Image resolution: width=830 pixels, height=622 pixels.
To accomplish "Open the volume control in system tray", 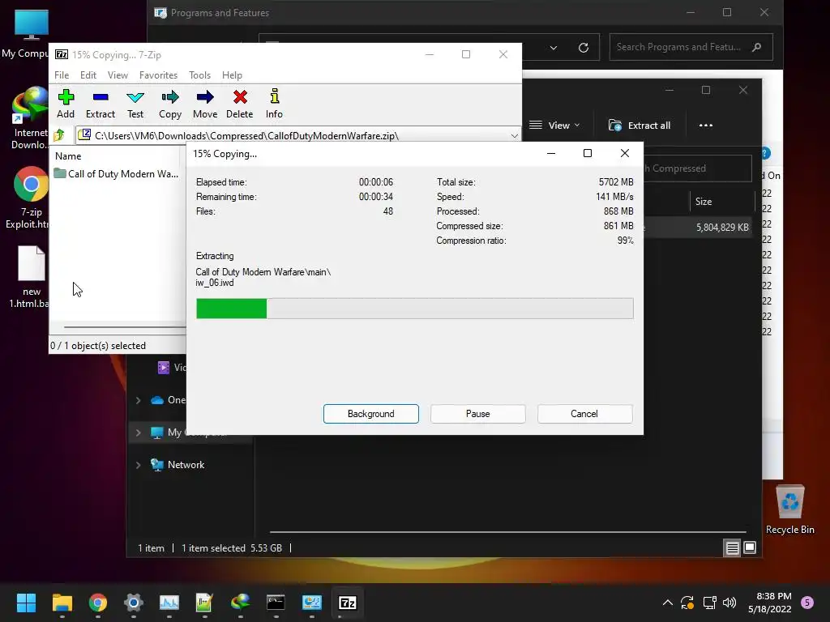I will coord(729,603).
